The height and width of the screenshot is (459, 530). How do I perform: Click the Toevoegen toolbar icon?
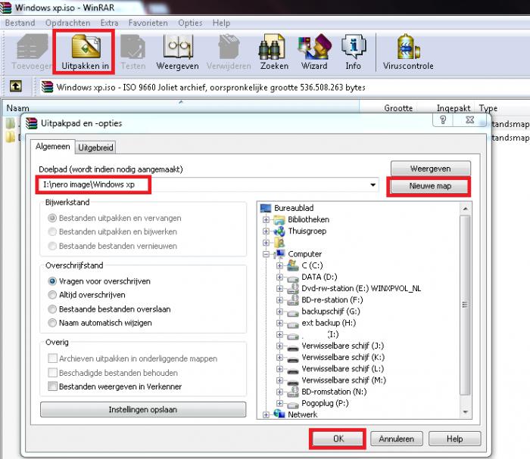pos(32,51)
